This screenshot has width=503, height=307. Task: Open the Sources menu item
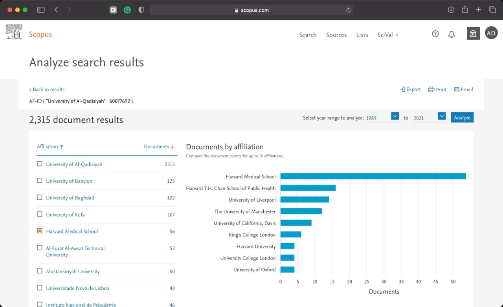click(x=336, y=35)
